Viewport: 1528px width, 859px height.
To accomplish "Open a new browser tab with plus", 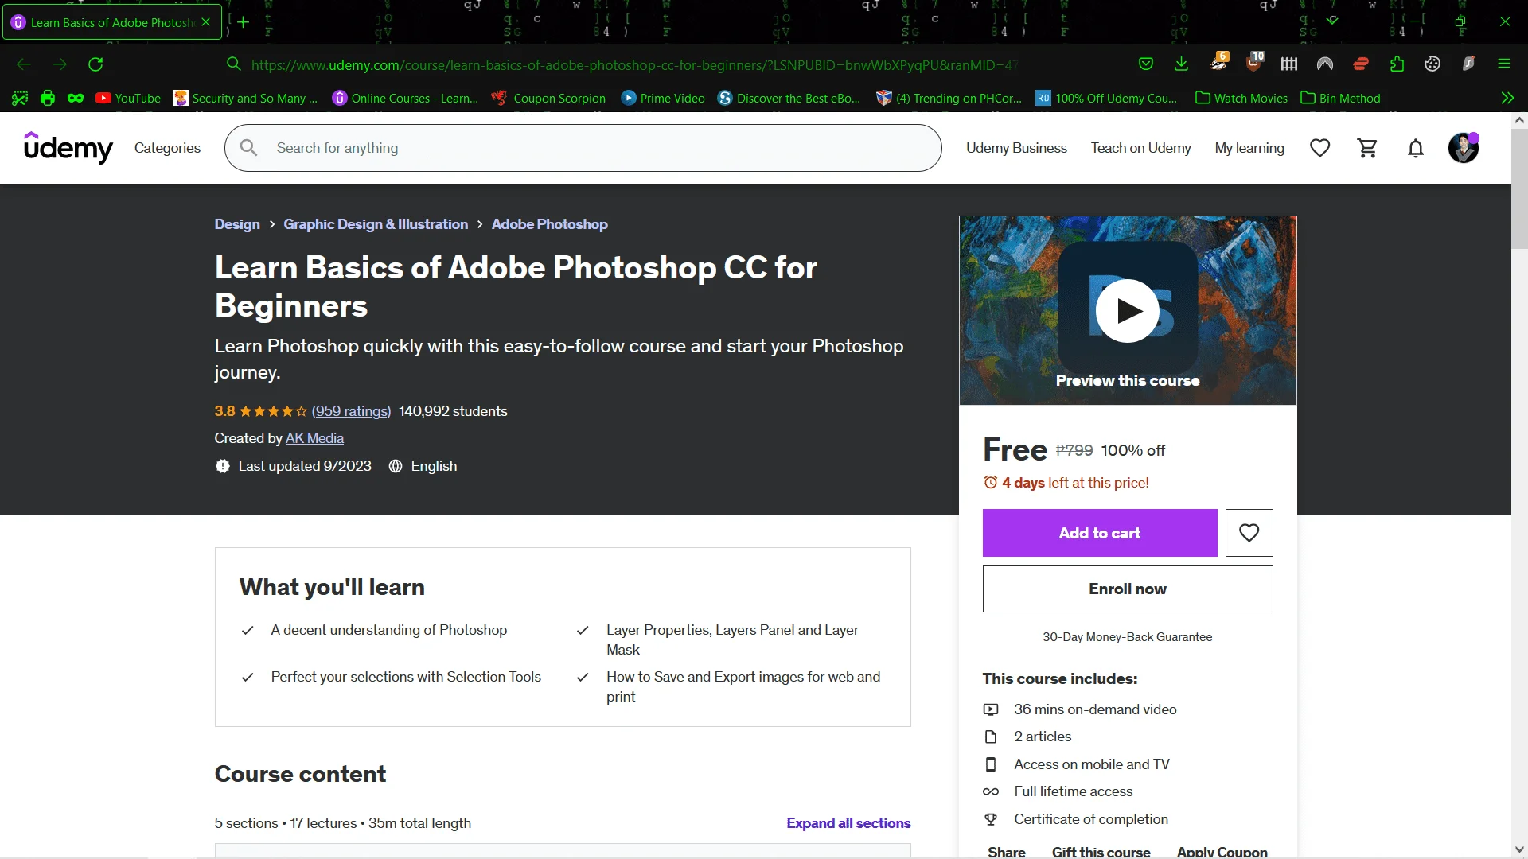I will pyautogui.click(x=244, y=22).
